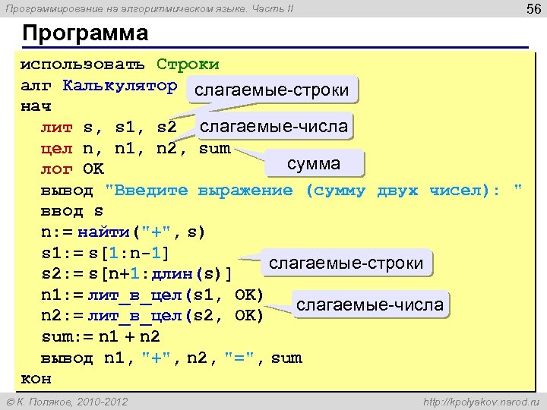Click the code line 'использовать Строки'
This screenshot has width=547, height=410.
[x=120, y=65]
